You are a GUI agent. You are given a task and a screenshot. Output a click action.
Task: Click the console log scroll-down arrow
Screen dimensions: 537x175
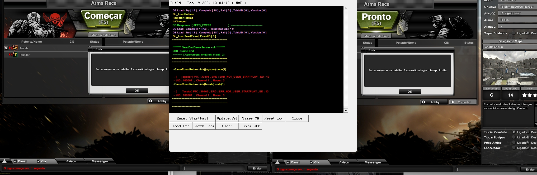(x=346, y=111)
